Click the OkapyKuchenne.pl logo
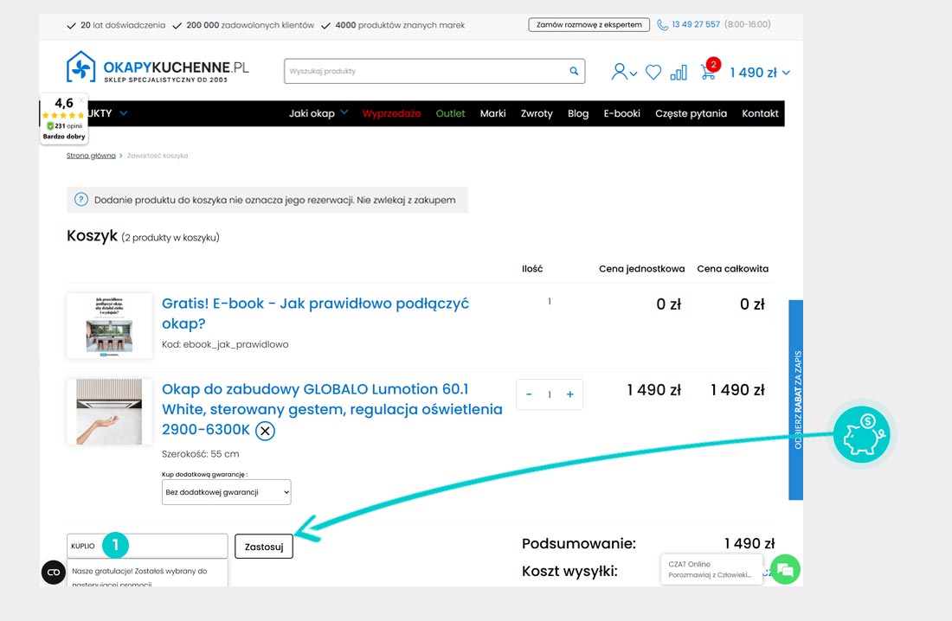This screenshot has width=952, height=621. pyautogui.click(x=158, y=67)
